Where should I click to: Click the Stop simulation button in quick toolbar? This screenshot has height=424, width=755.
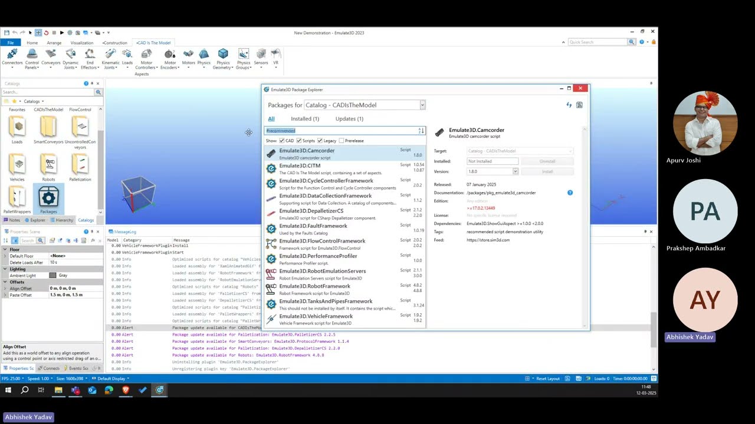(x=54, y=32)
